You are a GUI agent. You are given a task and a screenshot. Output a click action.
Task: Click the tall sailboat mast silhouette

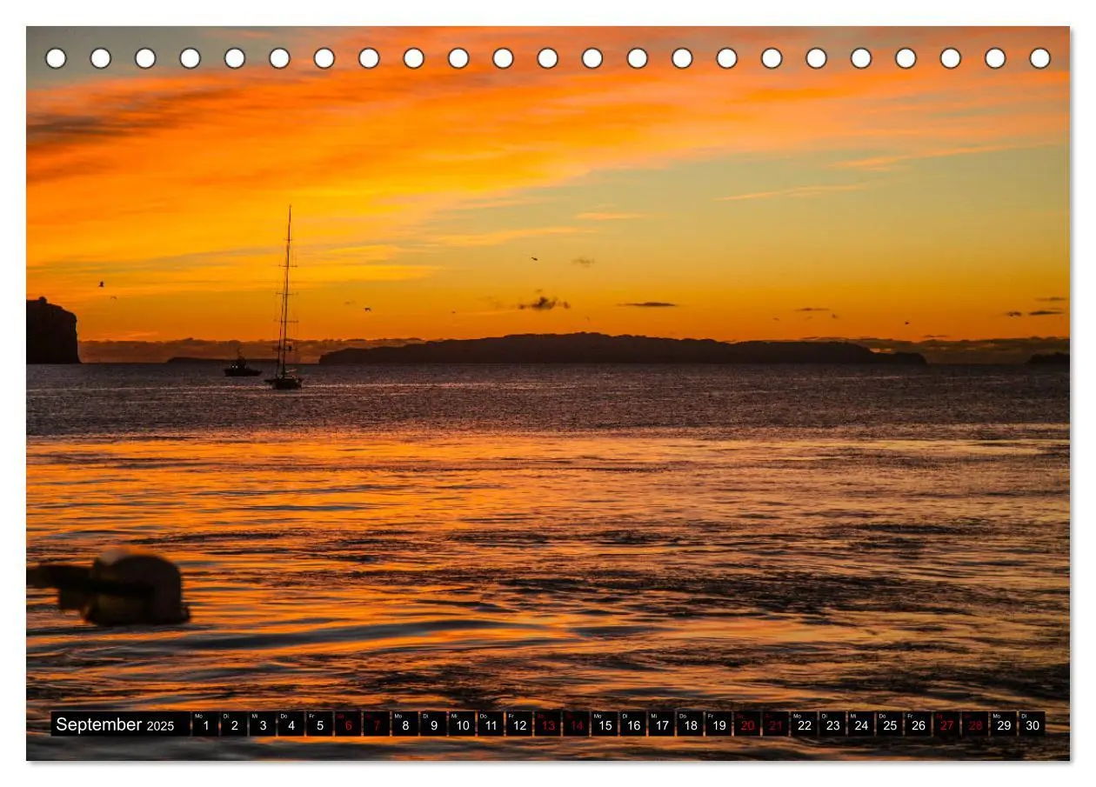click(x=285, y=296)
